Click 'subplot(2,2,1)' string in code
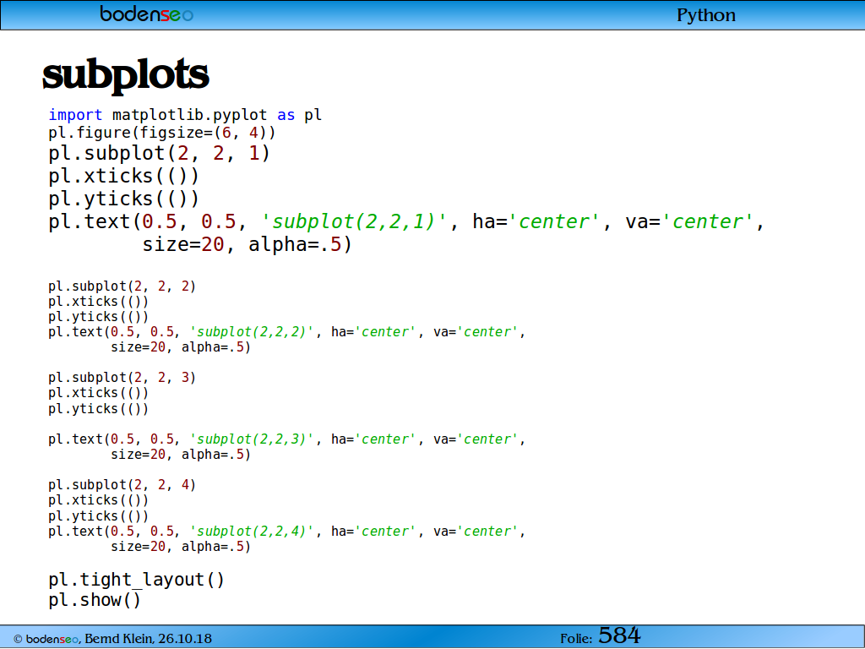865x649 pixels. click(354, 222)
